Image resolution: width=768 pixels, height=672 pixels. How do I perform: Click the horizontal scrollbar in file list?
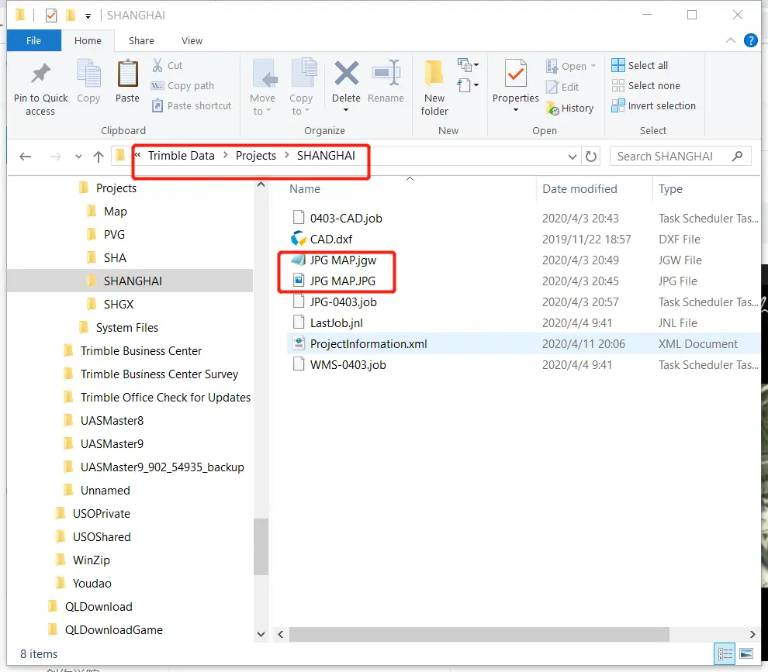point(479,634)
